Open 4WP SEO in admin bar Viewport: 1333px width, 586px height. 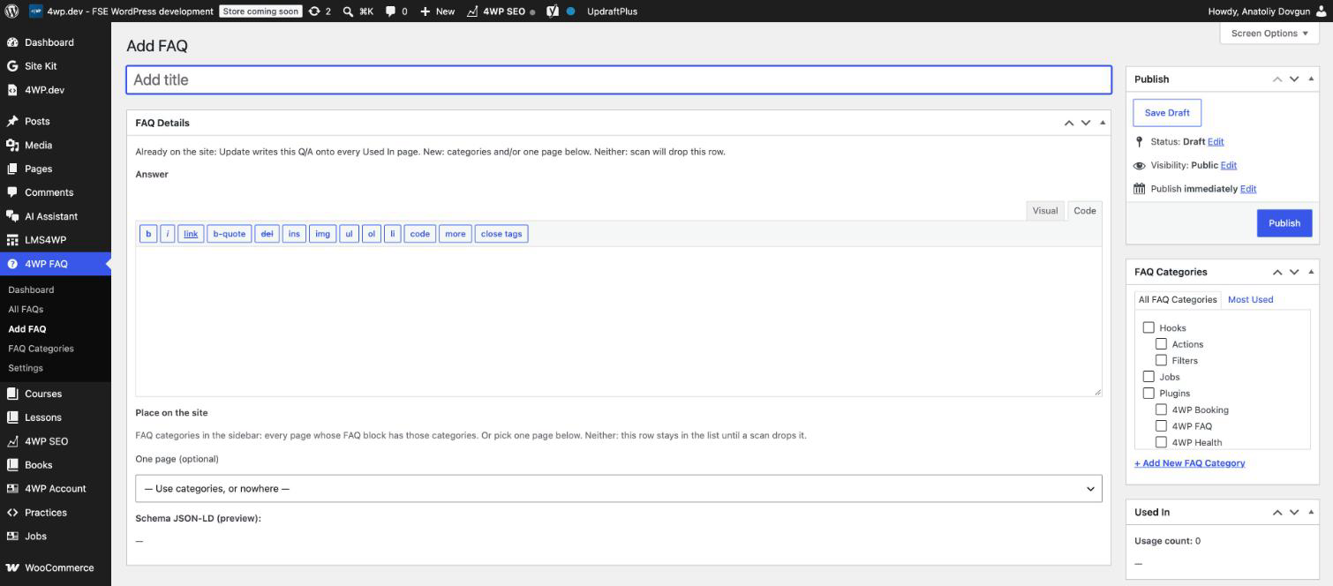coord(501,11)
